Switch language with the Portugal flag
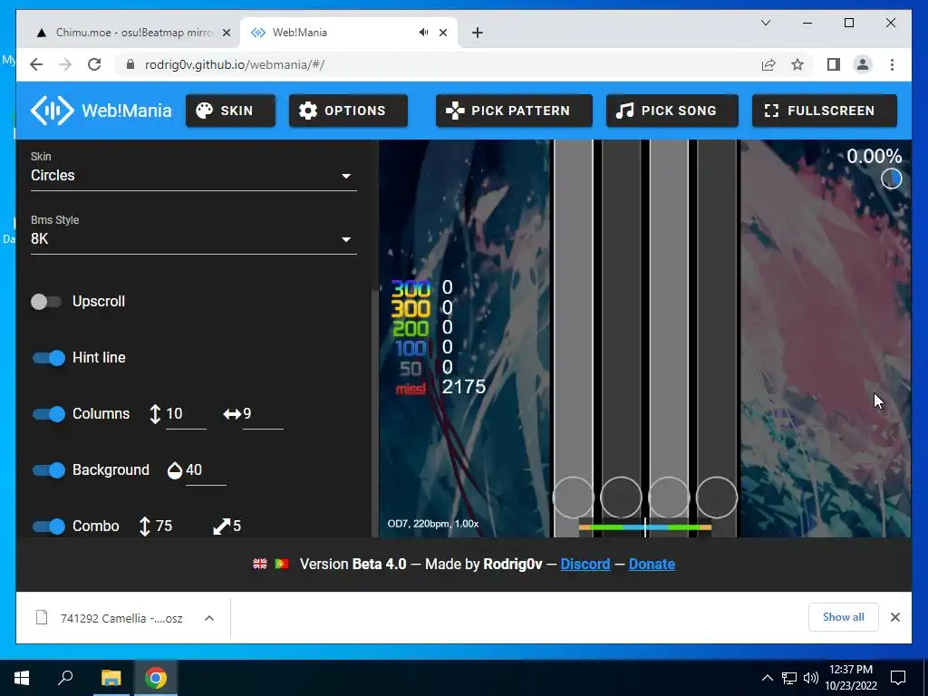Image resolution: width=928 pixels, height=696 pixels. 282,564
